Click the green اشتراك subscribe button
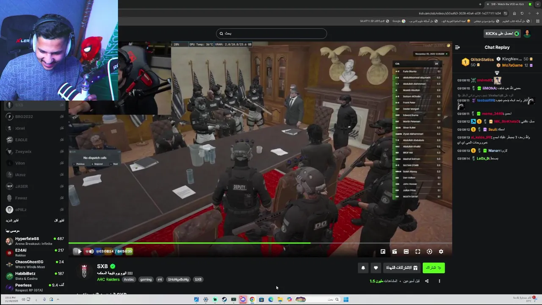Screen dimensions: 542x305 pyautogui.click(x=434, y=268)
